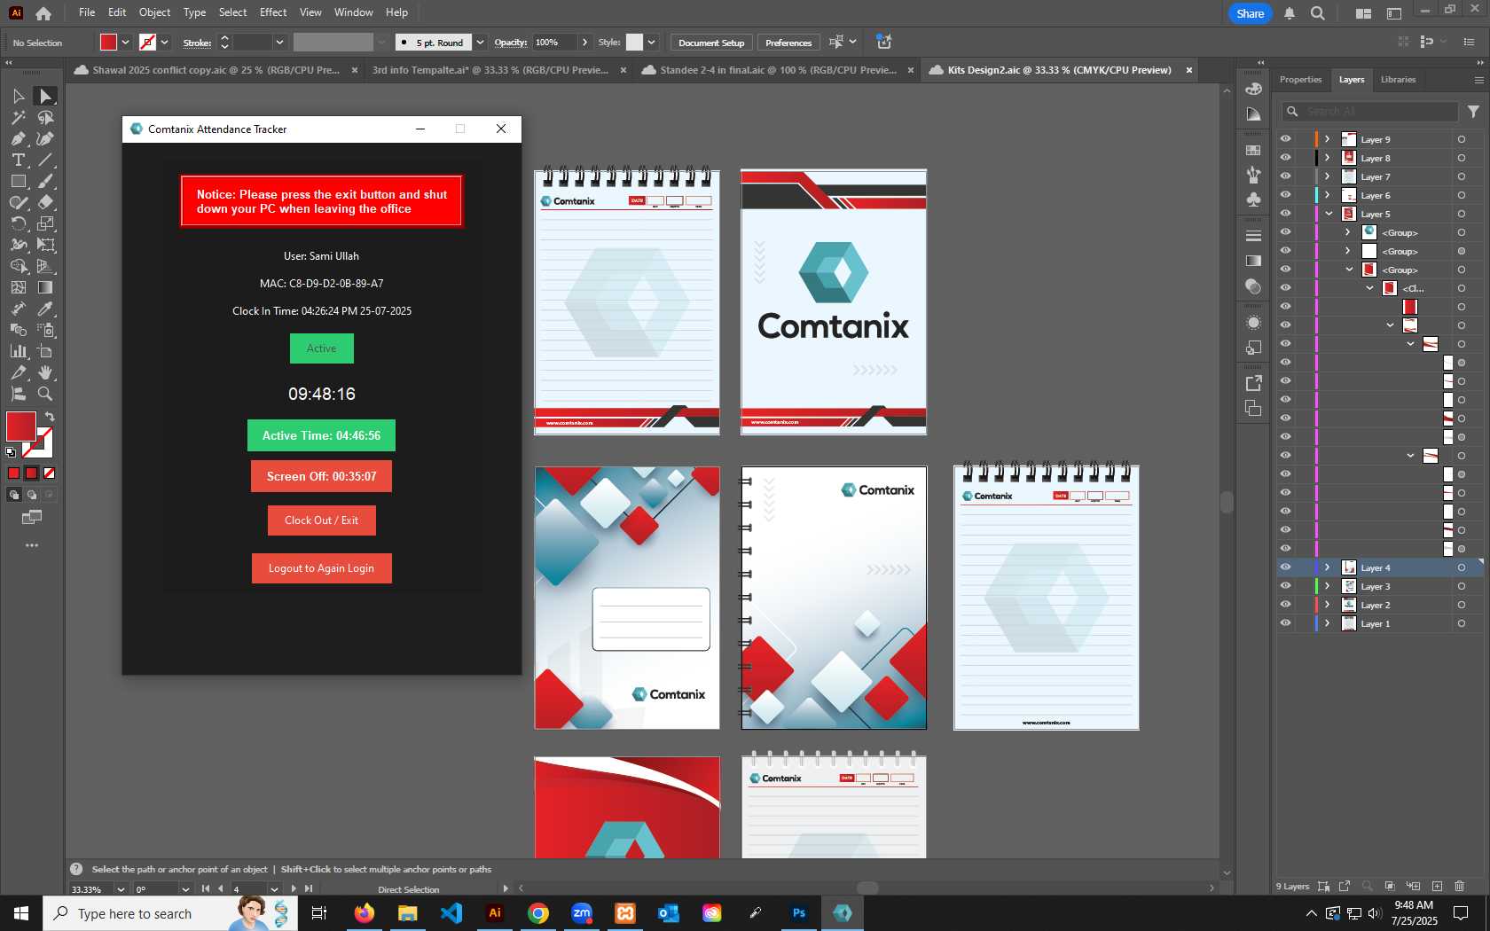Expand Layer 8 in Layers panel
This screenshot has width=1490, height=931.
pyautogui.click(x=1328, y=158)
